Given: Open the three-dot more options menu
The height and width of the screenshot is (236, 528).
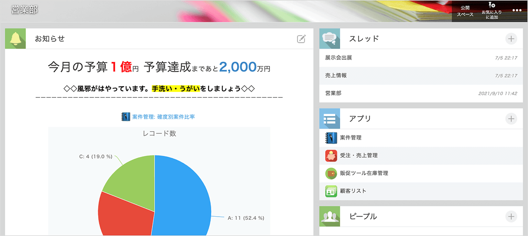Looking at the screenshot, I should (x=517, y=11).
